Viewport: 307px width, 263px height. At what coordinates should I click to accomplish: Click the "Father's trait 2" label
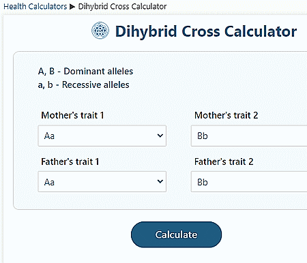coord(224,161)
